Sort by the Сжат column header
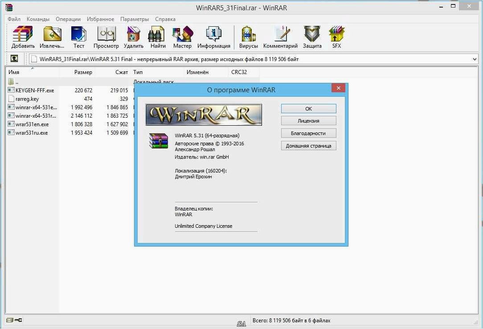 pyautogui.click(x=113, y=72)
